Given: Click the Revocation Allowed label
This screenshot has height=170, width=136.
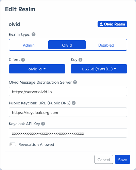Looking at the screenshot, I should click(x=36, y=144).
